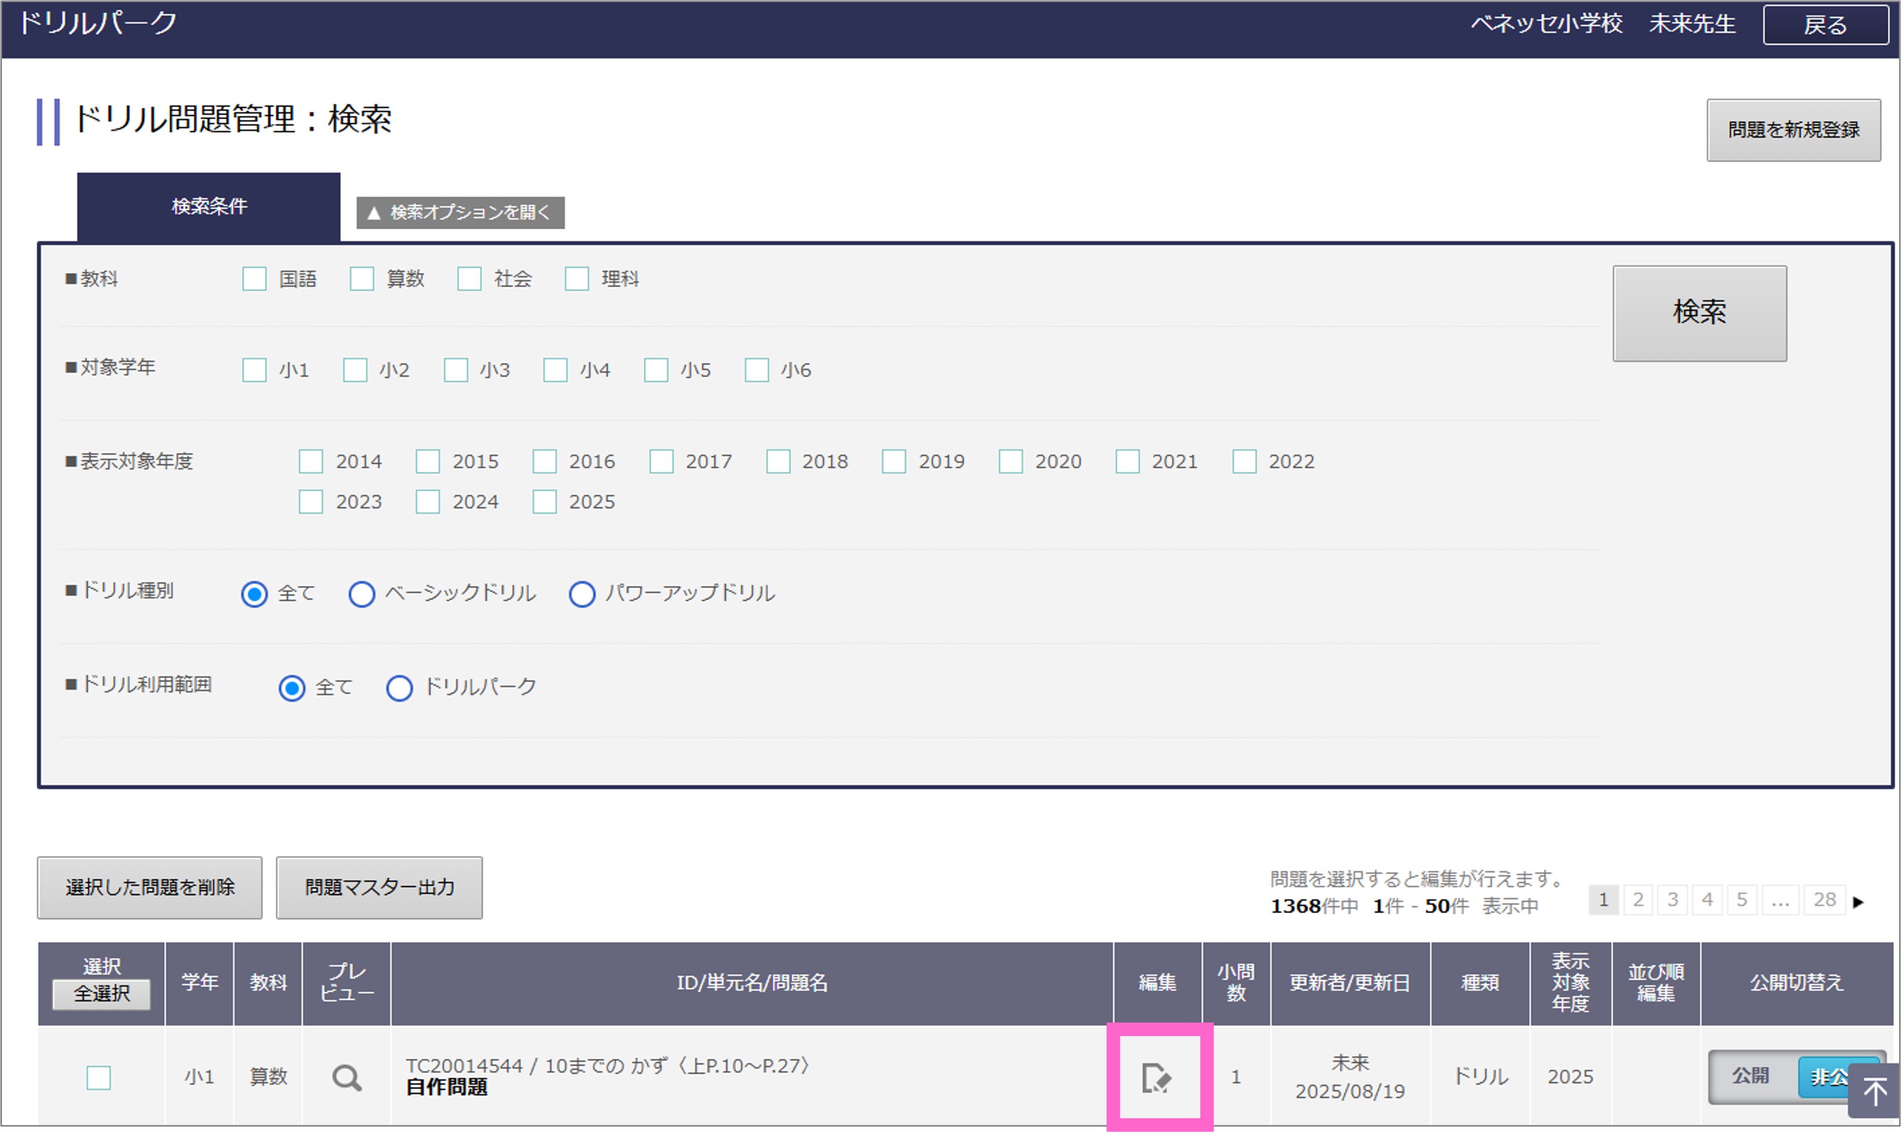Toggle the question to 公開
The width and height of the screenshot is (1901, 1132).
pos(1750,1076)
